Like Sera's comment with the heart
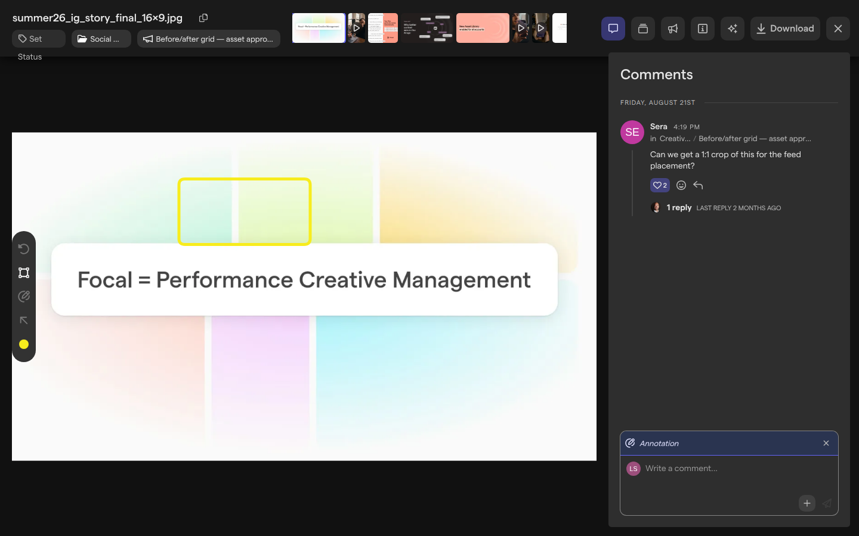This screenshot has width=859, height=536. pos(660,185)
